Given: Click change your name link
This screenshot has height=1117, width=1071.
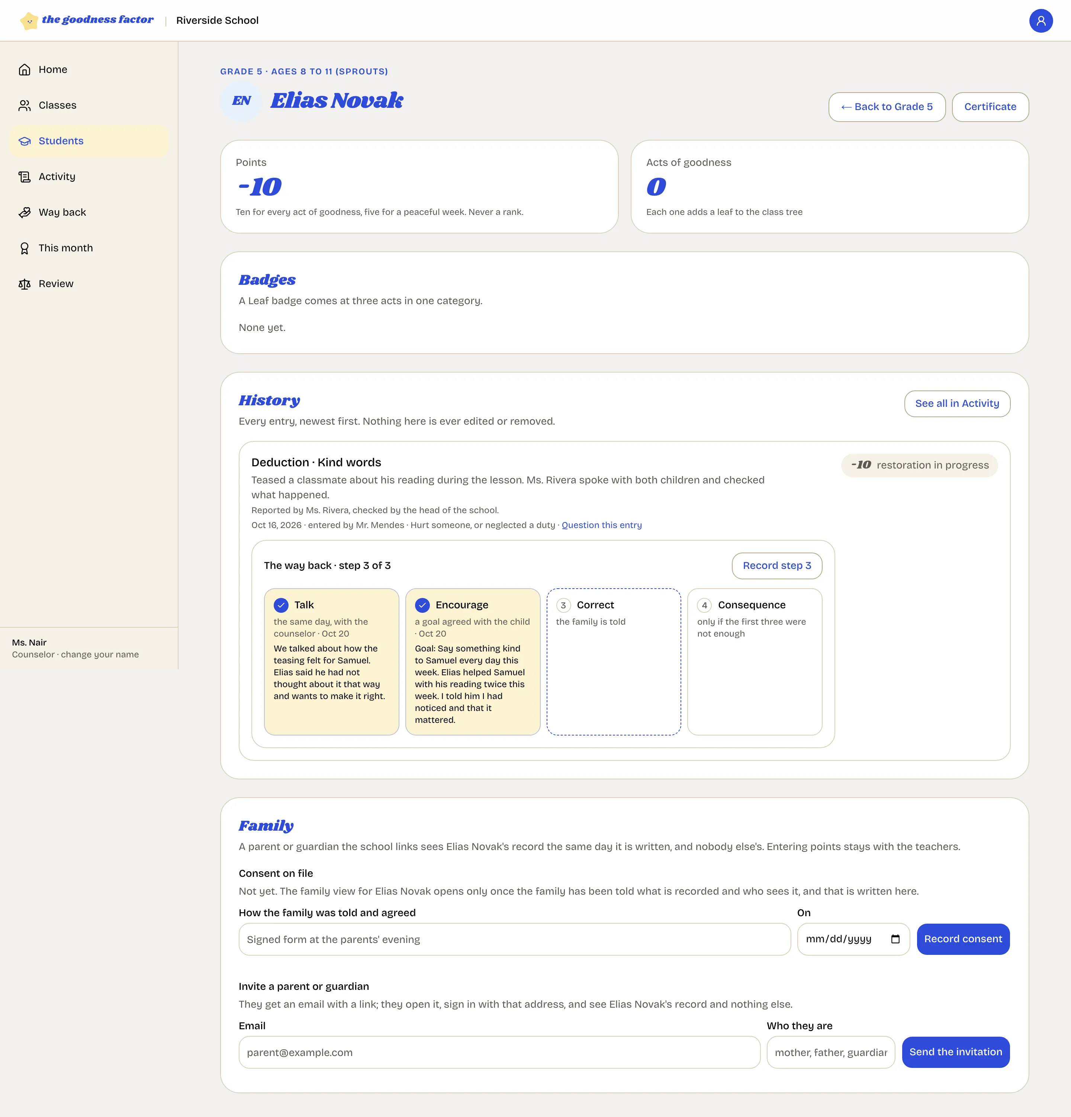Looking at the screenshot, I should tap(100, 654).
